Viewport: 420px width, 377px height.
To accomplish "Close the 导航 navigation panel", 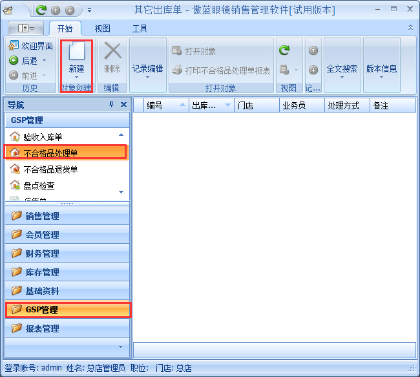I will 123,104.
